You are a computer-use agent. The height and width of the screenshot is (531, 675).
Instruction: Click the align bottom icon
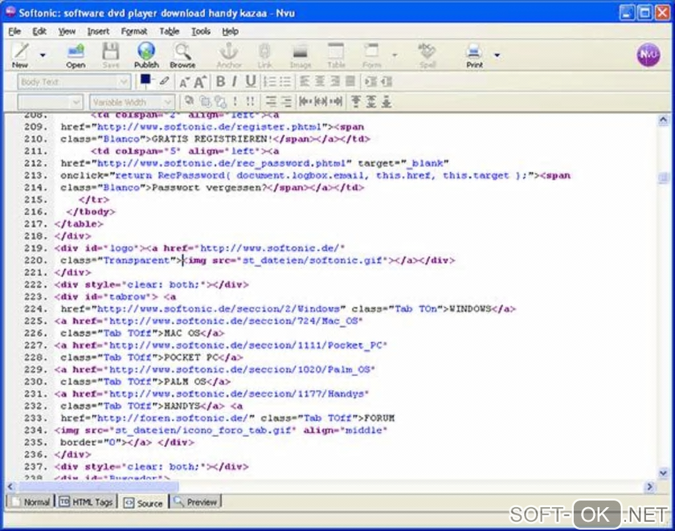click(386, 102)
